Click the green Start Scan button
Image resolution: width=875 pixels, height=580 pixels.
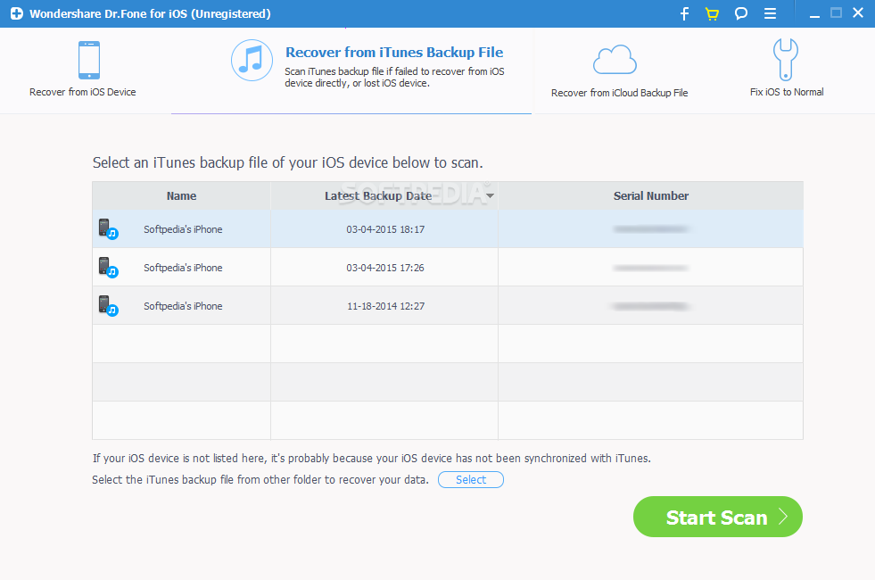[718, 517]
